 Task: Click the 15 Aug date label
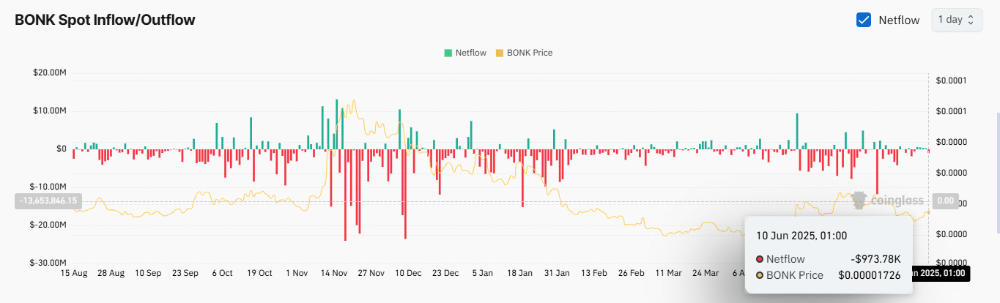click(73, 273)
